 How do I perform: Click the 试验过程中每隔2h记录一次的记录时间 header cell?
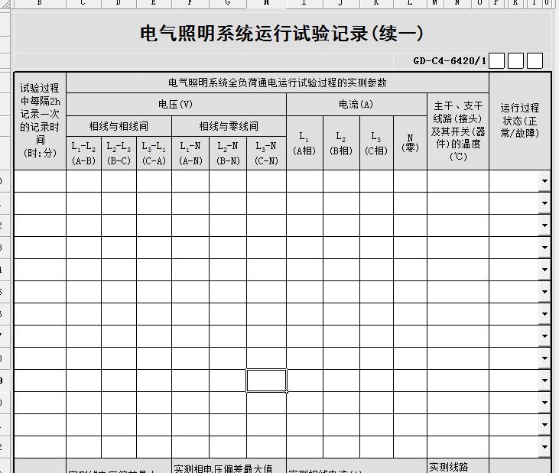click(40, 121)
